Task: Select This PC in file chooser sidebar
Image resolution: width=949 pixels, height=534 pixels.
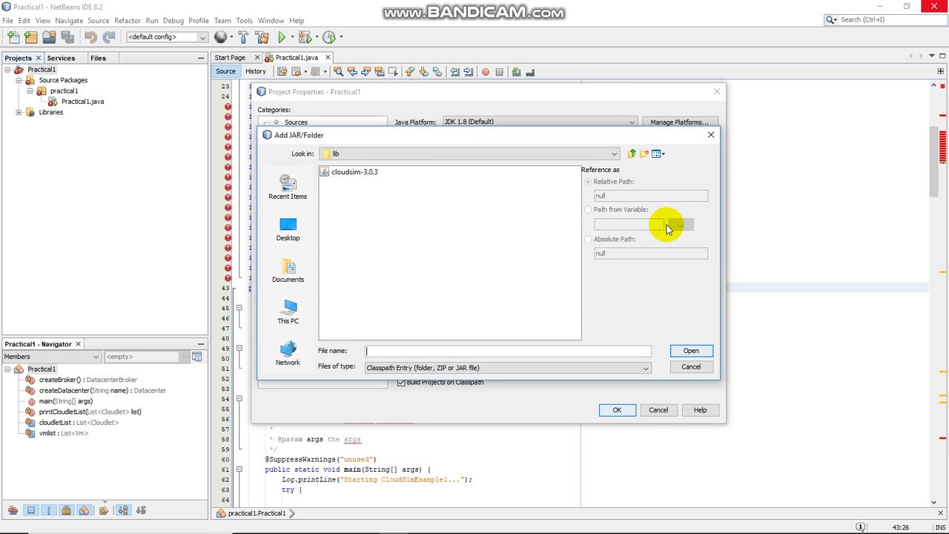Action: (288, 311)
